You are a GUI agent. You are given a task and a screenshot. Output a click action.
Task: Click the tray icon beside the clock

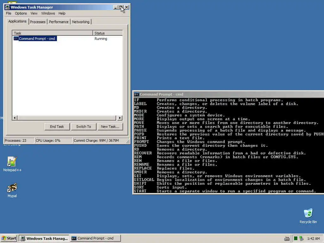302,239
